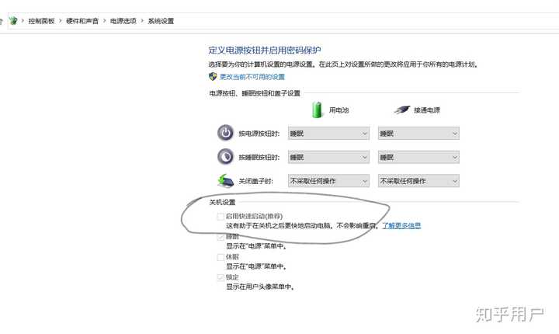Open 按电源按钮时 plugged-in dropdown
This screenshot has width=559, height=334.
418,134
